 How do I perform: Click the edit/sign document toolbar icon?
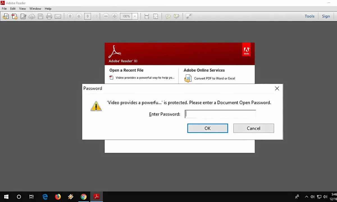pyautogui.click(x=23, y=16)
